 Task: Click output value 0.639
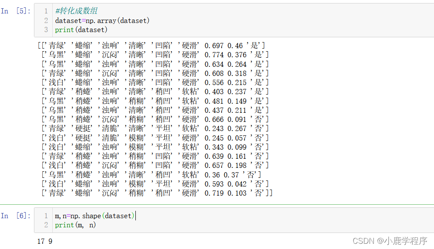pos(214,156)
